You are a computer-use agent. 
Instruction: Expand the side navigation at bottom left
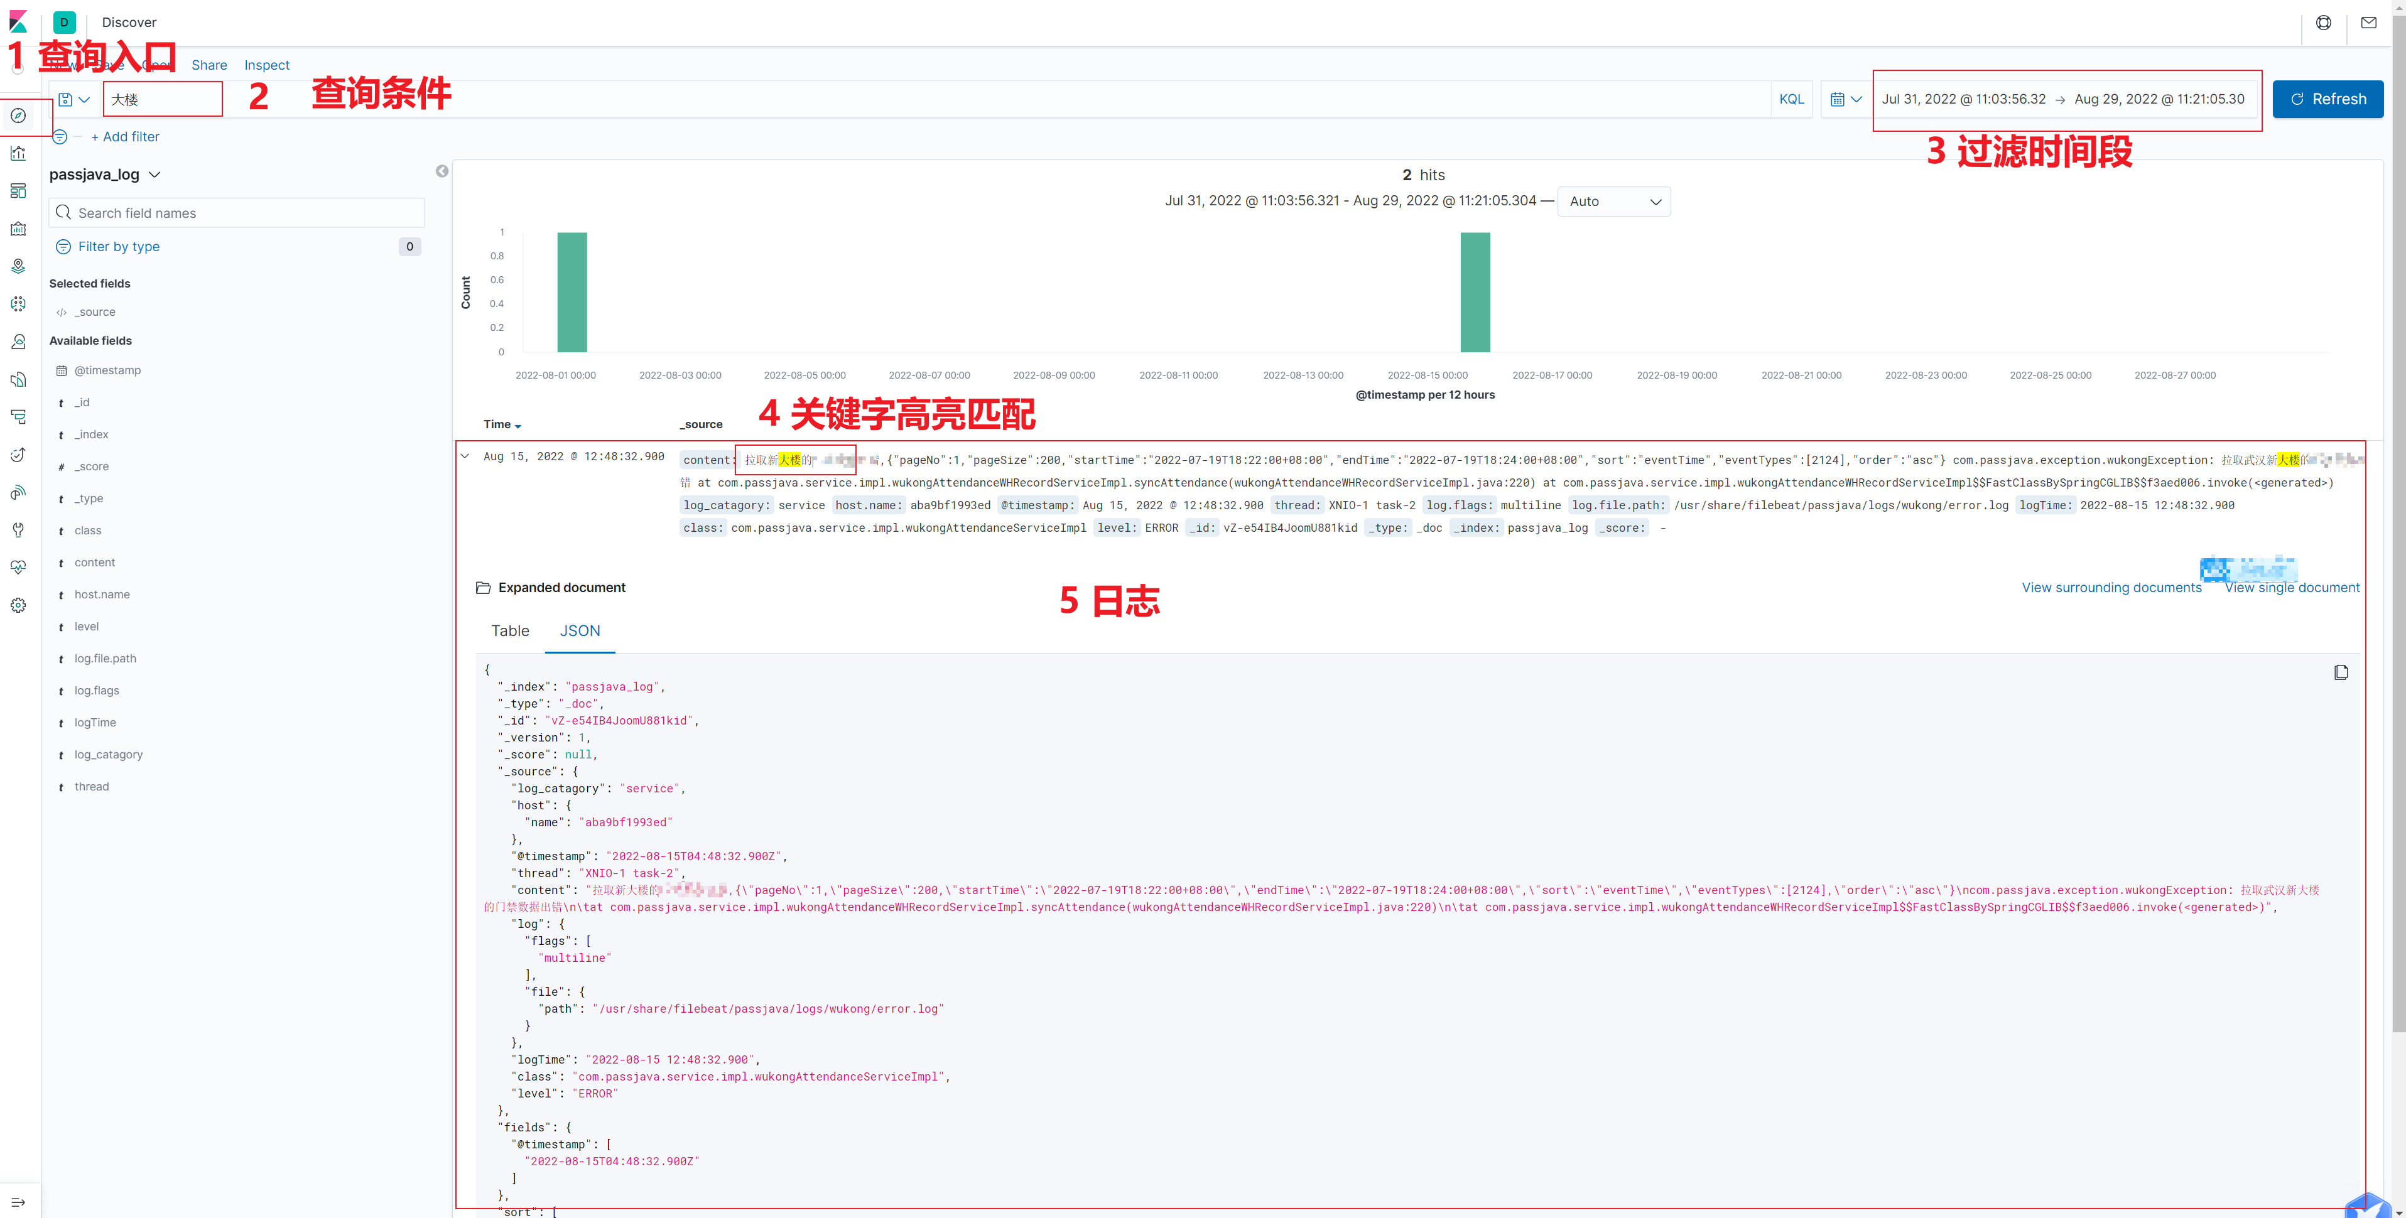tap(19, 1202)
